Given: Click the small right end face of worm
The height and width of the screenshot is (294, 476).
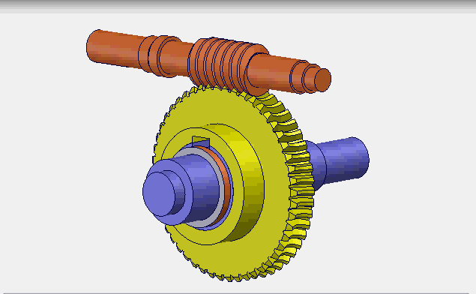Looking at the screenshot, I should click(x=323, y=80).
